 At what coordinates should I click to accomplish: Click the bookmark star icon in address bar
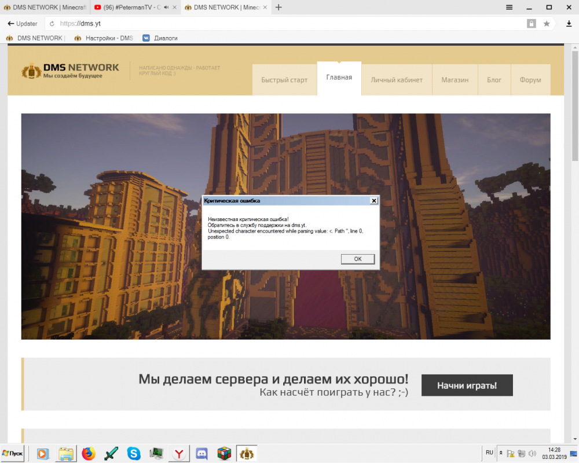pos(546,24)
